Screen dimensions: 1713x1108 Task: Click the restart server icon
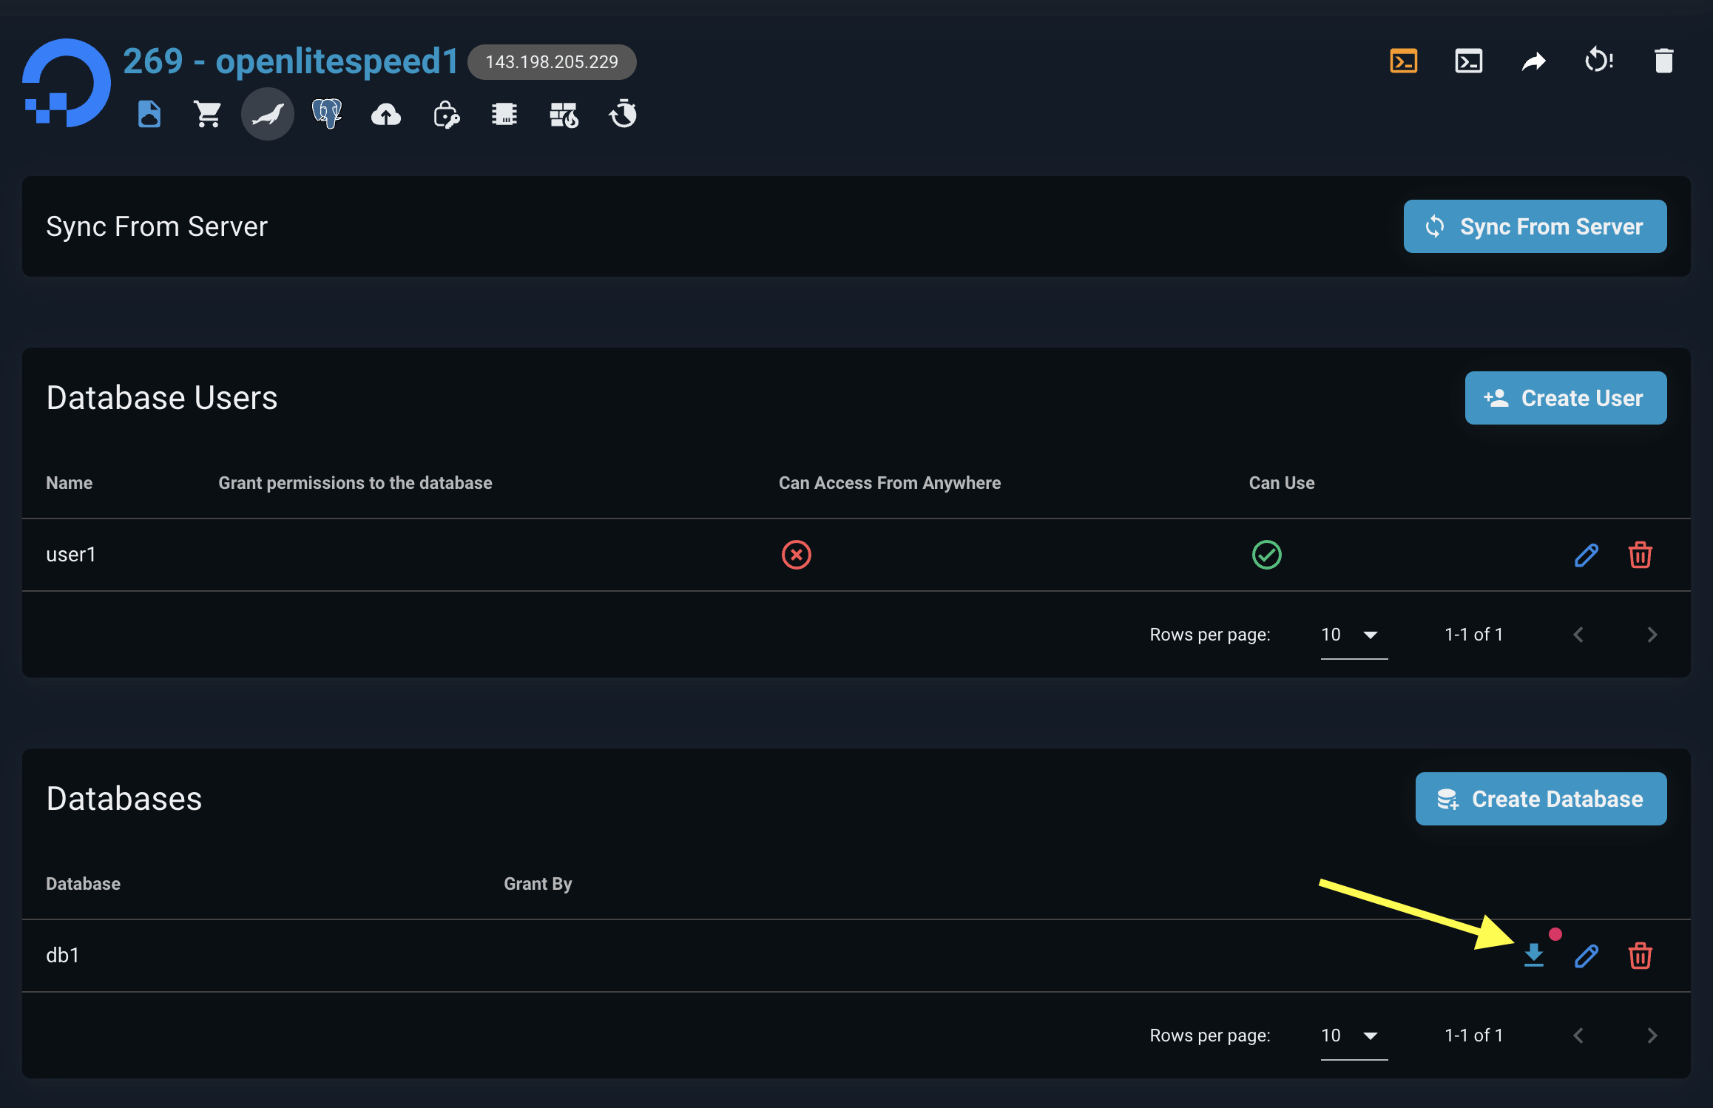point(1598,61)
